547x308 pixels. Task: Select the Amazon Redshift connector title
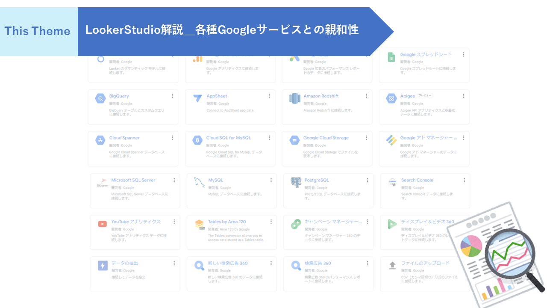[x=321, y=96]
